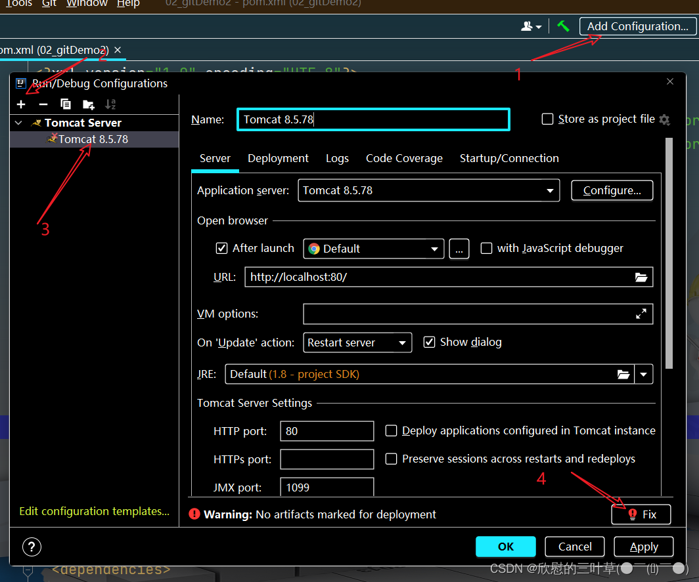
Task: Remove the selected configuration with minus icon
Action: (43, 104)
